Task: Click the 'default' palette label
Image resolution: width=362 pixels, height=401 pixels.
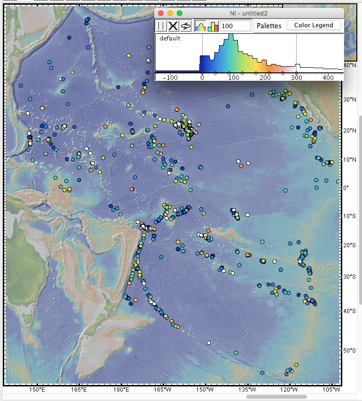Action: pos(170,39)
